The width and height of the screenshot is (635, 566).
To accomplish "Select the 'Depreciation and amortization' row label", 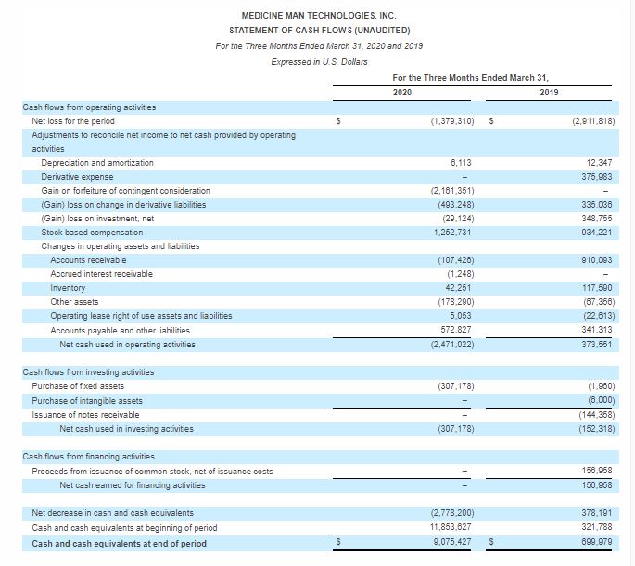I will 97,163.
